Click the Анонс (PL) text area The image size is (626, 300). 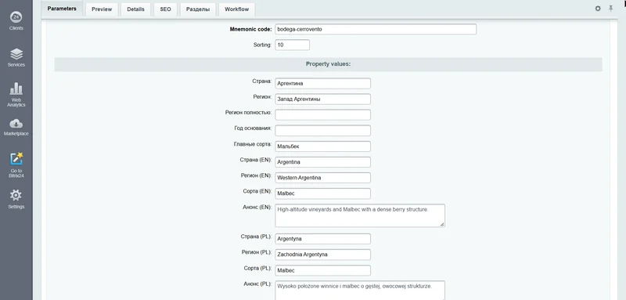pyautogui.click(x=360, y=291)
